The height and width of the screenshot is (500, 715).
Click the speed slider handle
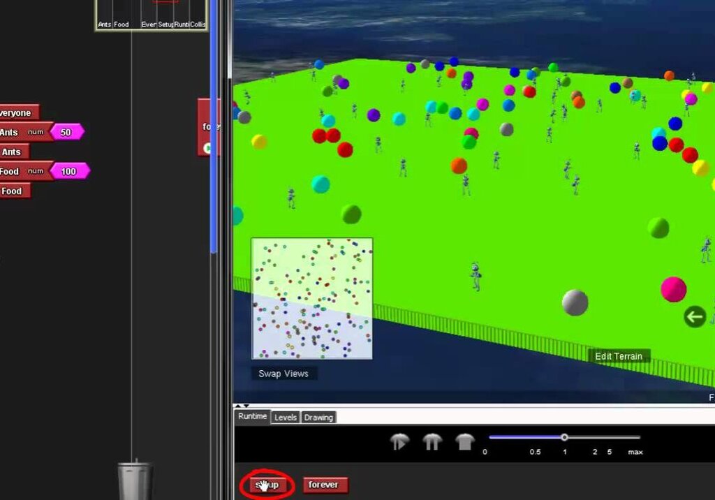(564, 437)
